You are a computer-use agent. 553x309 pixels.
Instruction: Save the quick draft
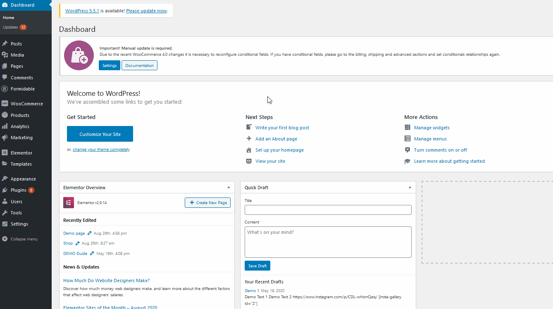[257, 266]
